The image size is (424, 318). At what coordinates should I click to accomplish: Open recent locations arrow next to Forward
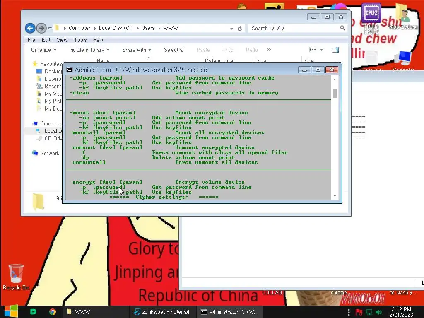pos(50,28)
